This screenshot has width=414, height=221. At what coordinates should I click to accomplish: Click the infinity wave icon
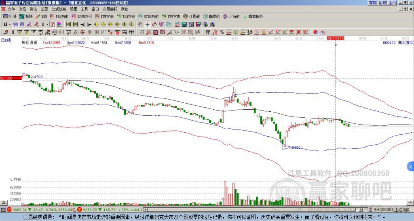(323, 32)
